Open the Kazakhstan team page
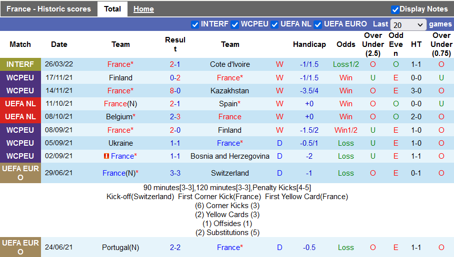This screenshot has height=257, width=454. [230, 91]
